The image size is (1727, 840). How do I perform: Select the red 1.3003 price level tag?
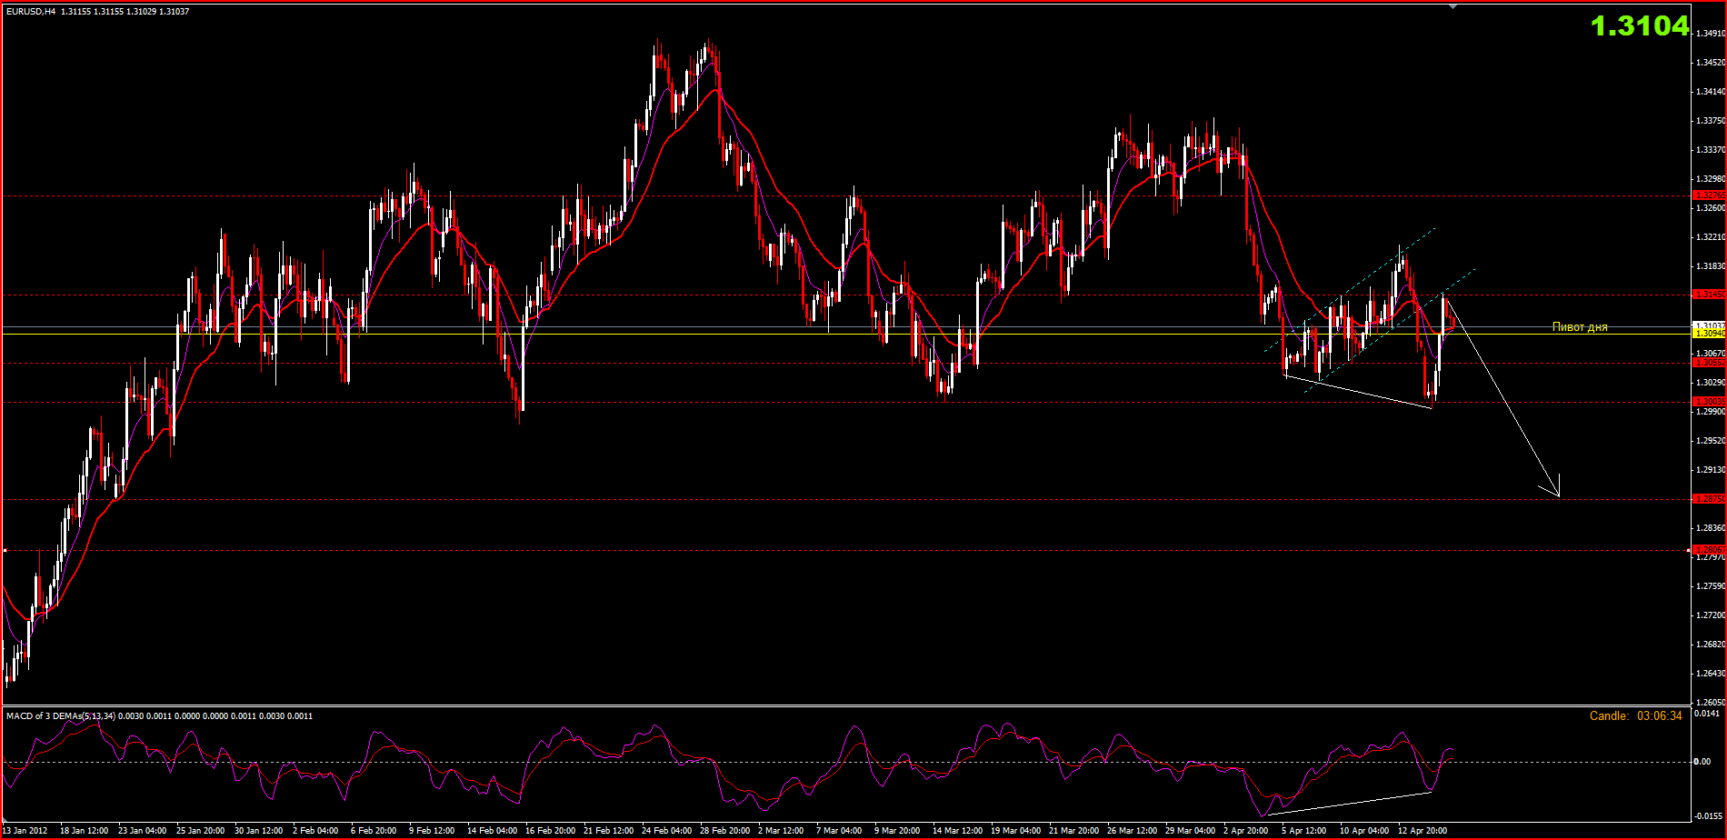[1709, 402]
